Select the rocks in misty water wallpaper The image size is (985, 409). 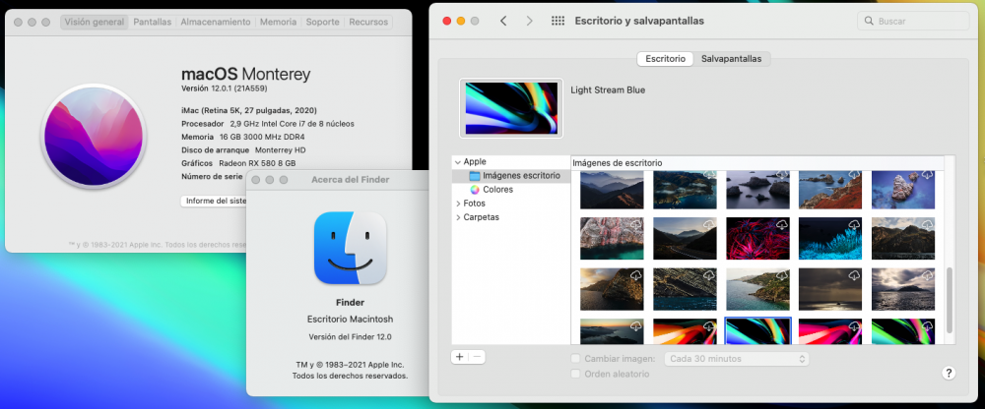click(757, 189)
